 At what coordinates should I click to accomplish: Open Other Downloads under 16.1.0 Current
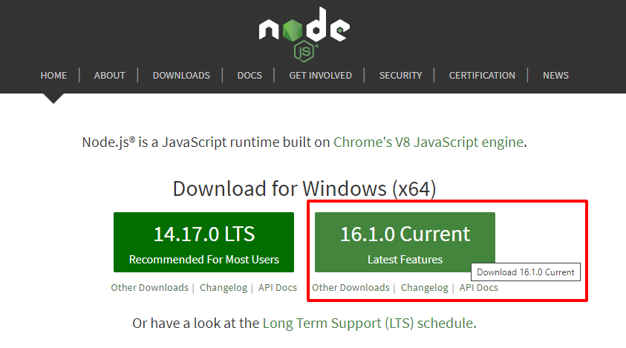click(351, 288)
